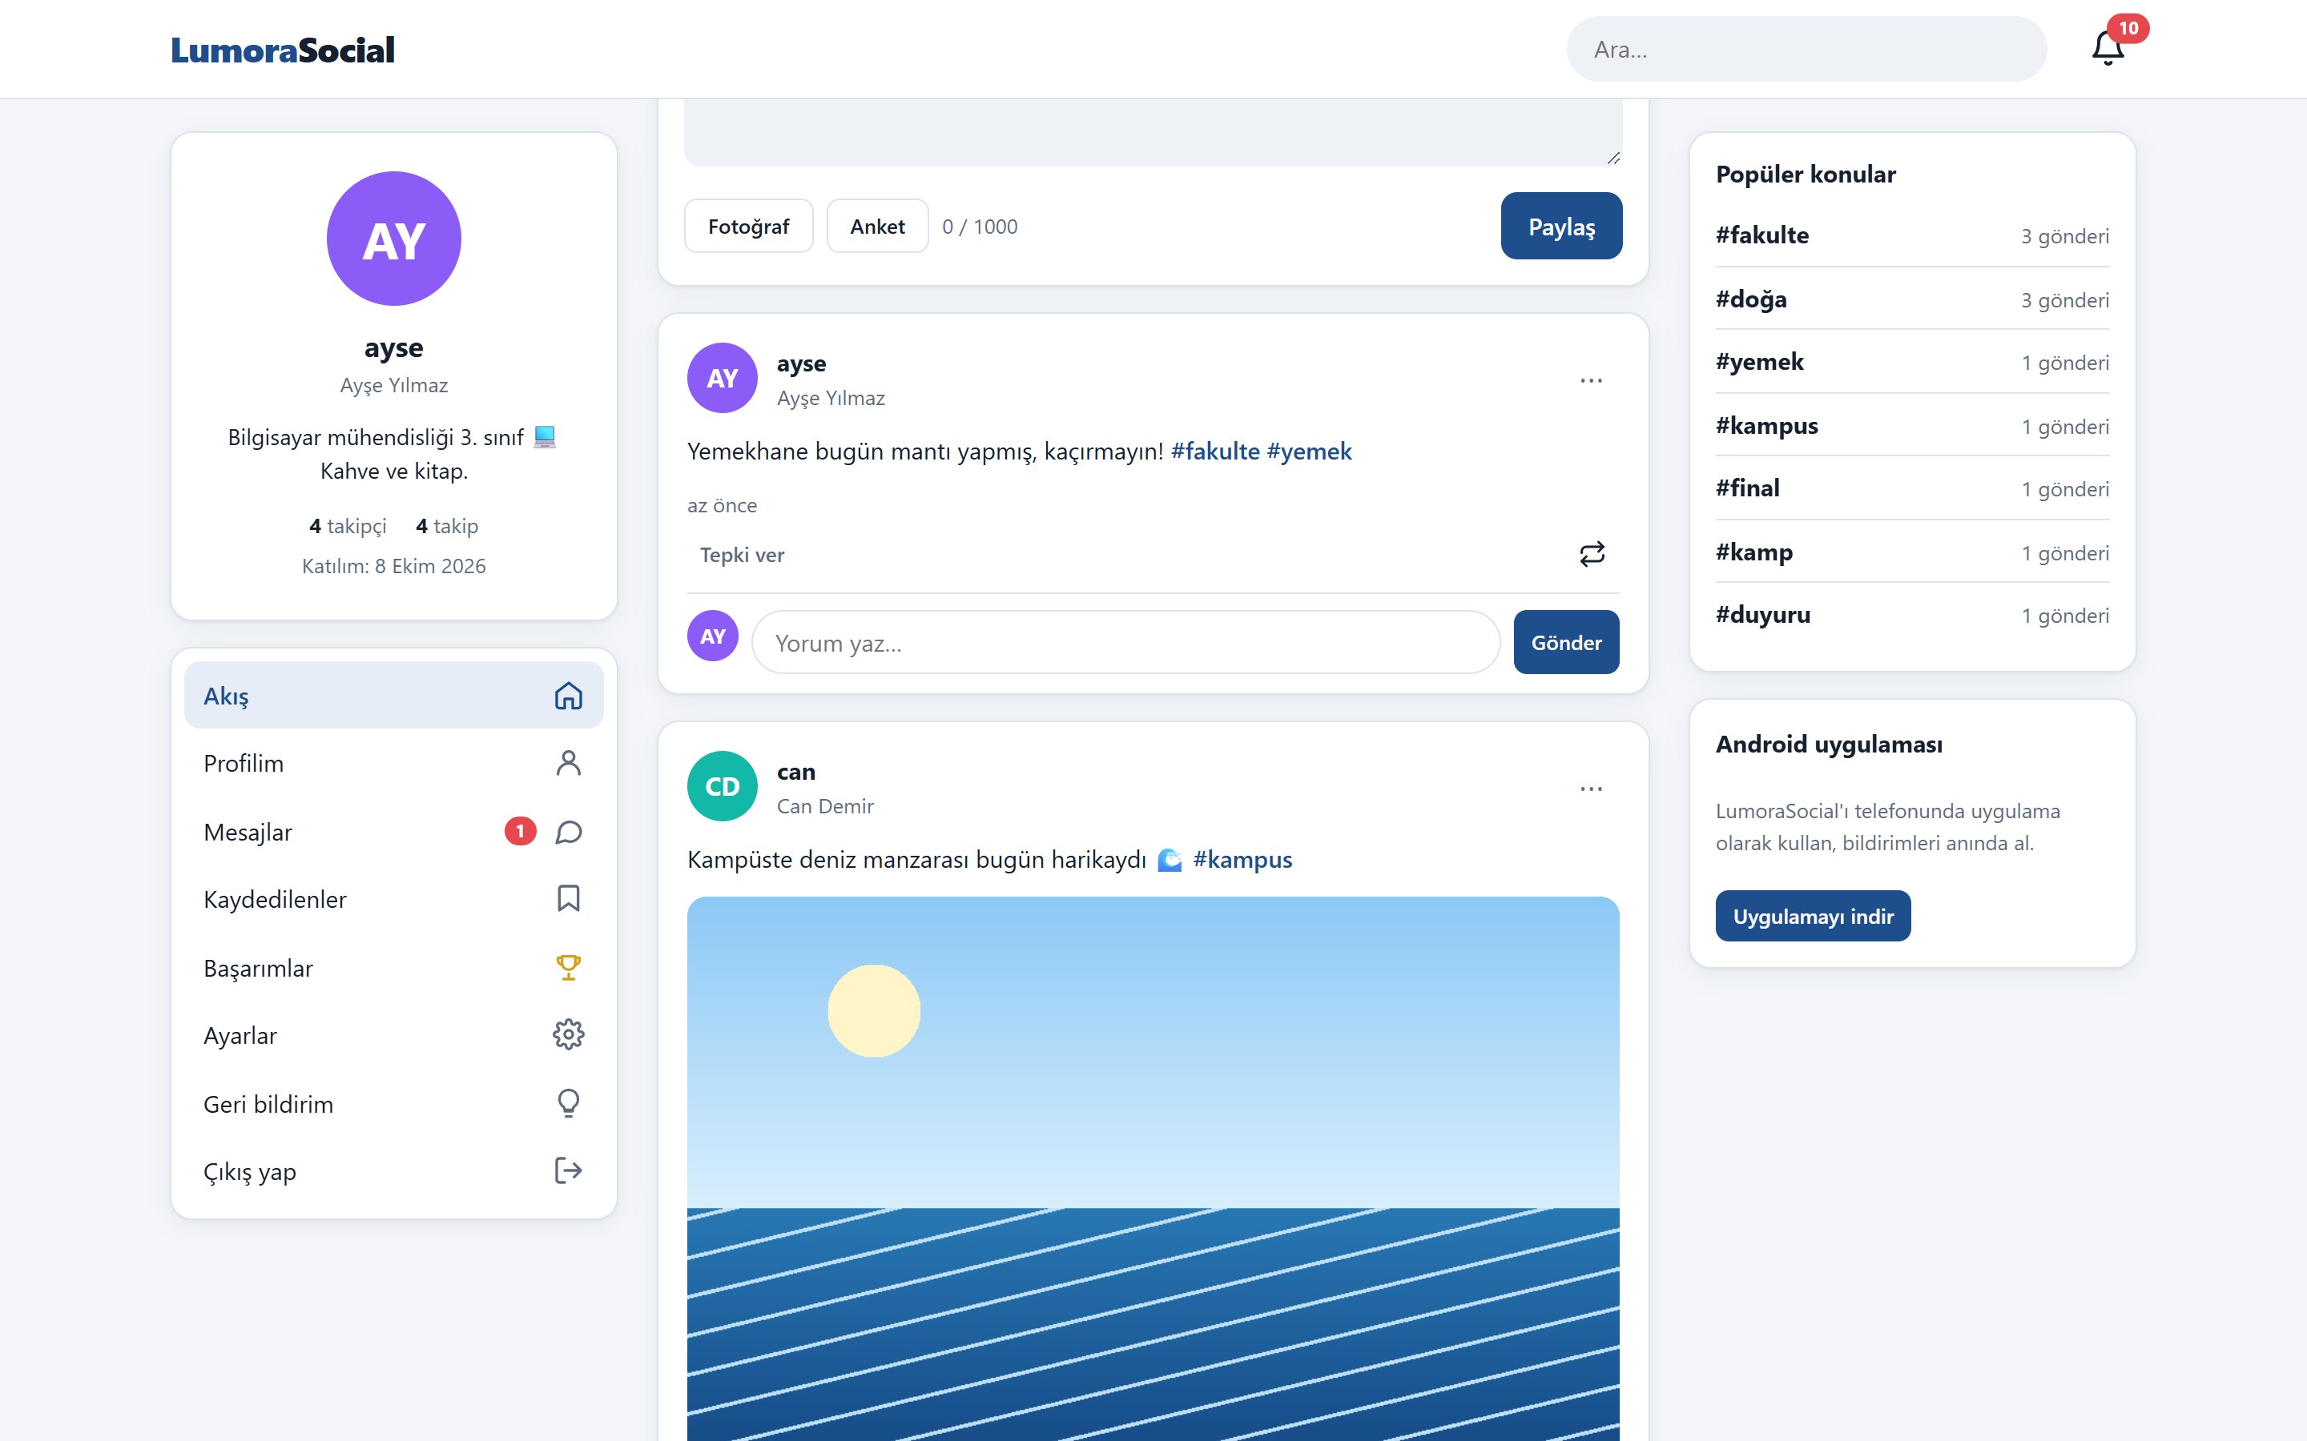Click the unread messages badge on Mesajlar
Screen dimensions: 2307x1441
pos(520,831)
